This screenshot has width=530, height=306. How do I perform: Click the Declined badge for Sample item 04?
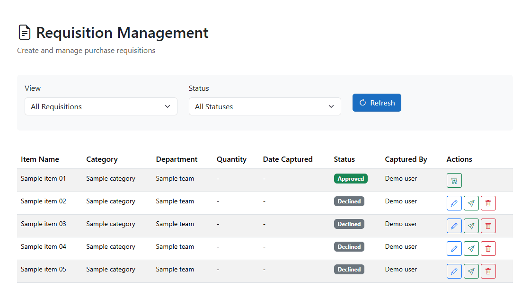point(349,246)
